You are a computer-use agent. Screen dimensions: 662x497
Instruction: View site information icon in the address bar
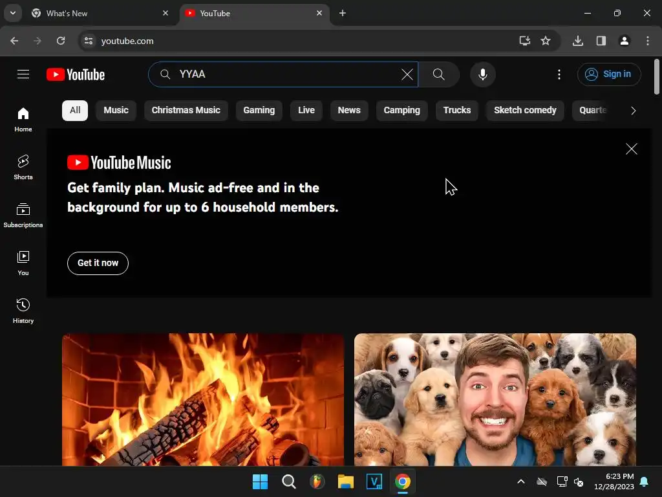89,41
